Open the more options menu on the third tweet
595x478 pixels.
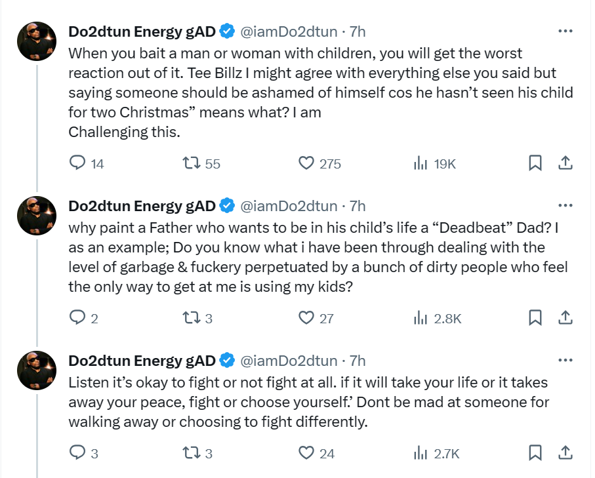pyautogui.click(x=565, y=359)
